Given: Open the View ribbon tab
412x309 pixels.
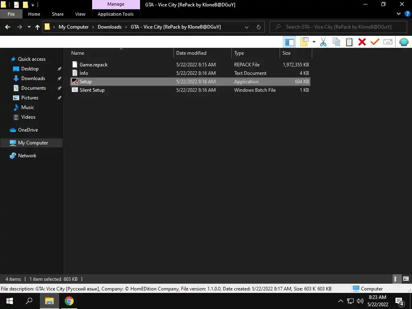Looking at the screenshot, I should click(x=80, y=14).
